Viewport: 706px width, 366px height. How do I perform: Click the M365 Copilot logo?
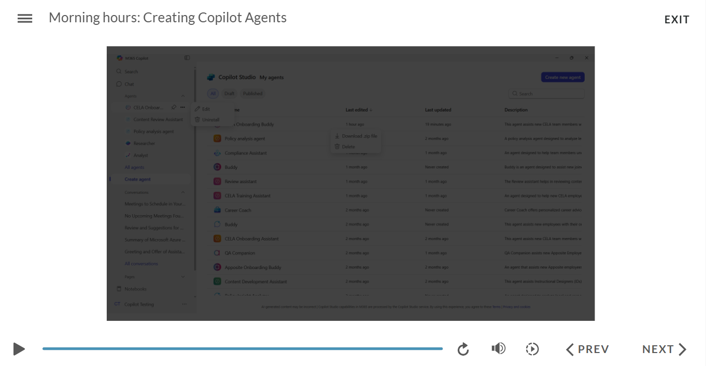click(x=120, y=58)
